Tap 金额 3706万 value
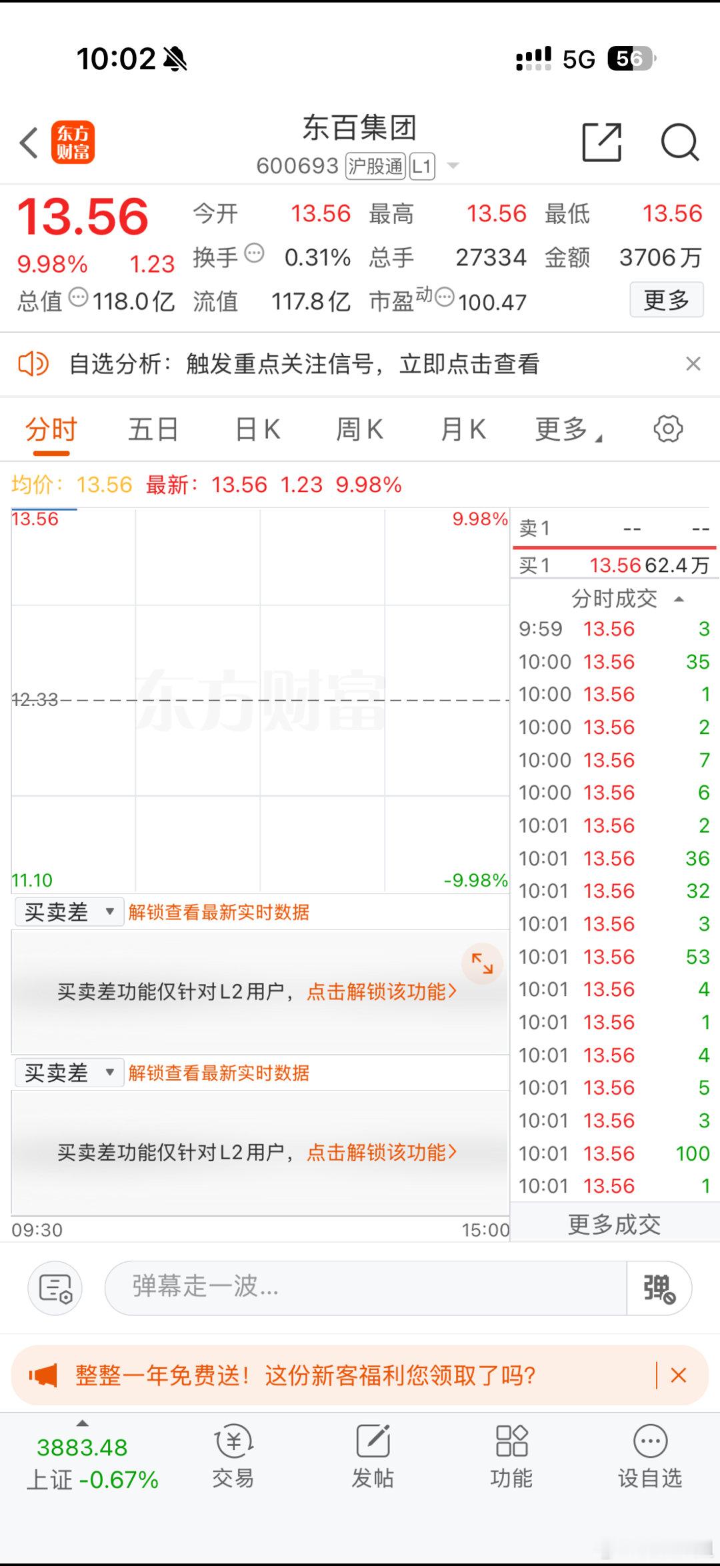Viewport: 720px width, 1566px height. (660, 257)
